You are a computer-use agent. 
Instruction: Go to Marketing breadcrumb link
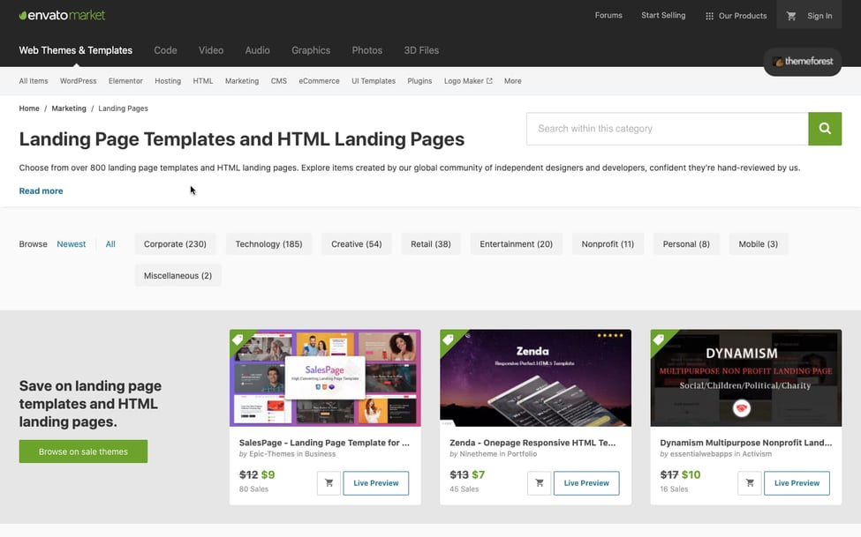tap(69, 108)
